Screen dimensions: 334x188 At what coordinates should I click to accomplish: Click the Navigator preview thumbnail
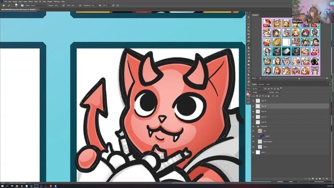point(291,46)
